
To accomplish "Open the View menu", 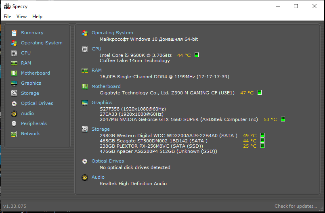I will coord(21,17).
